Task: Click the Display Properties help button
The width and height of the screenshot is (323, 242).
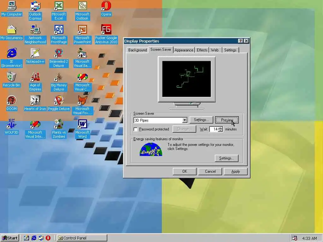Action: click(x=240, y=41)
